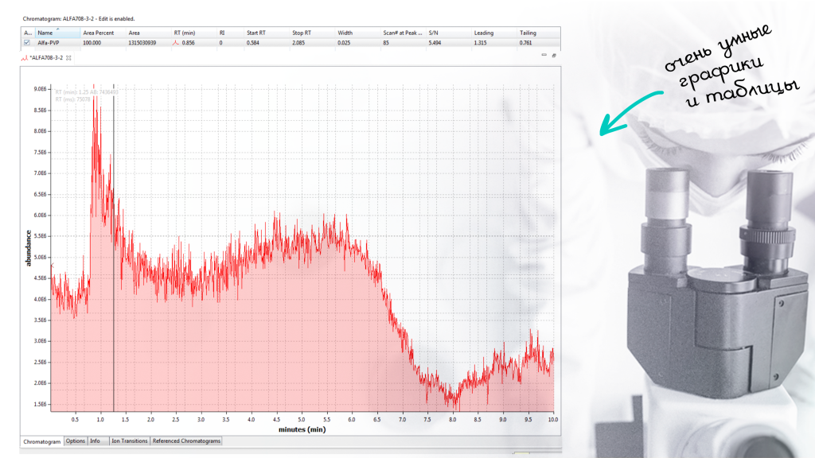Click the S/N column header
The width and height of the screenshot is (815, 458).
coord(434,33)
